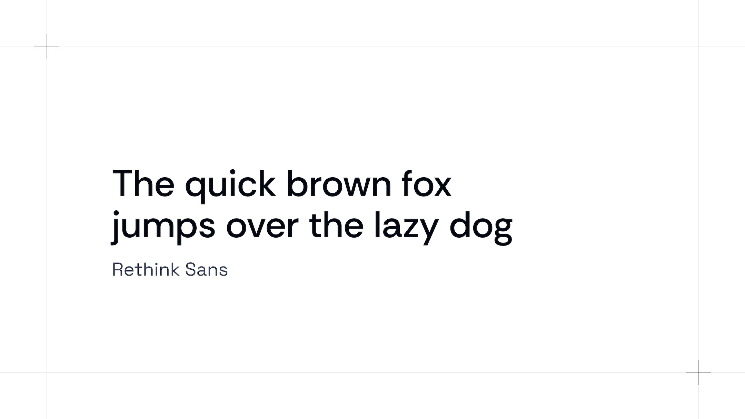Click on the word "dog"
The width and height of the screenshot is (745, 419).
pos(481,227)
